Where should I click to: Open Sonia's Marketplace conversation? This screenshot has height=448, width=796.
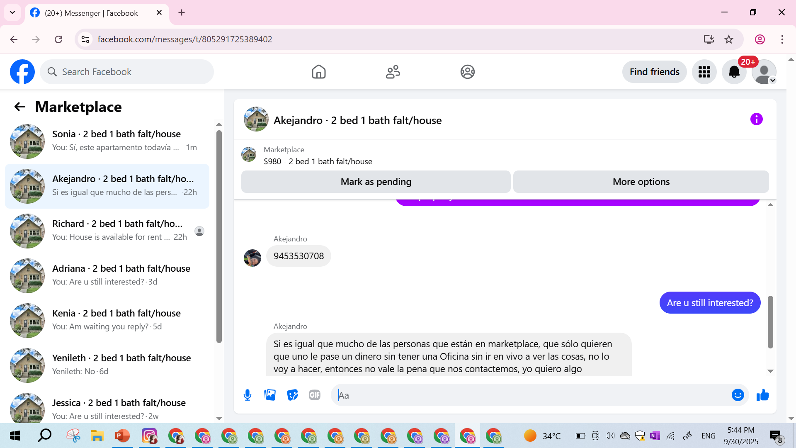[107, 141]
